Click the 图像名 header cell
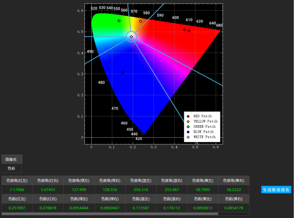 [x=11, y=159]
